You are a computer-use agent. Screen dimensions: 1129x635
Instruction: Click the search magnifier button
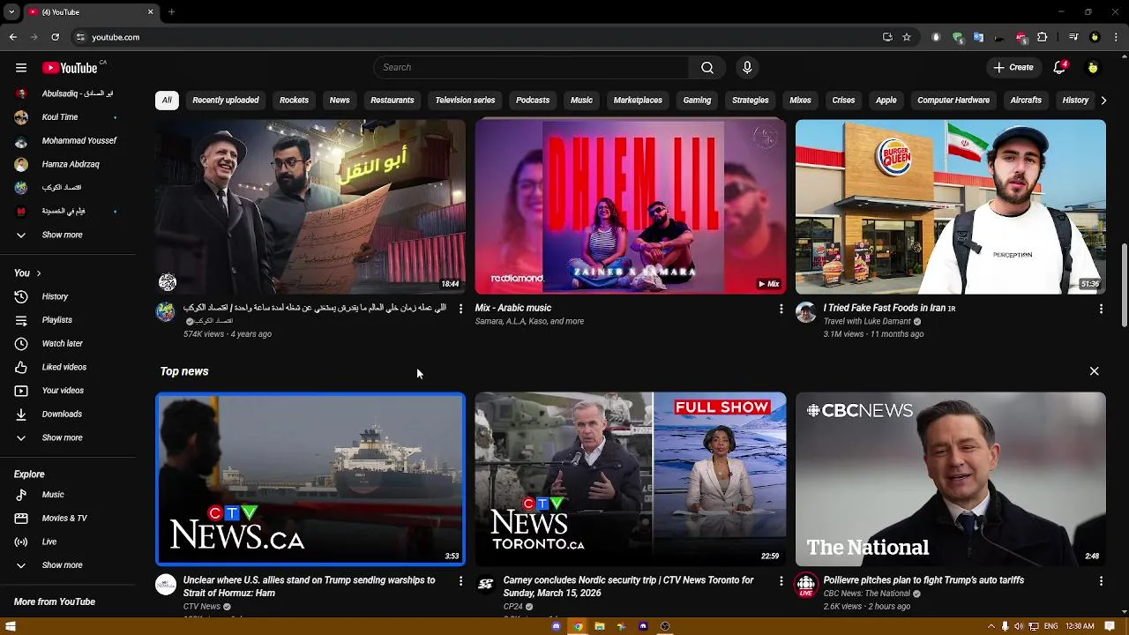707,67
